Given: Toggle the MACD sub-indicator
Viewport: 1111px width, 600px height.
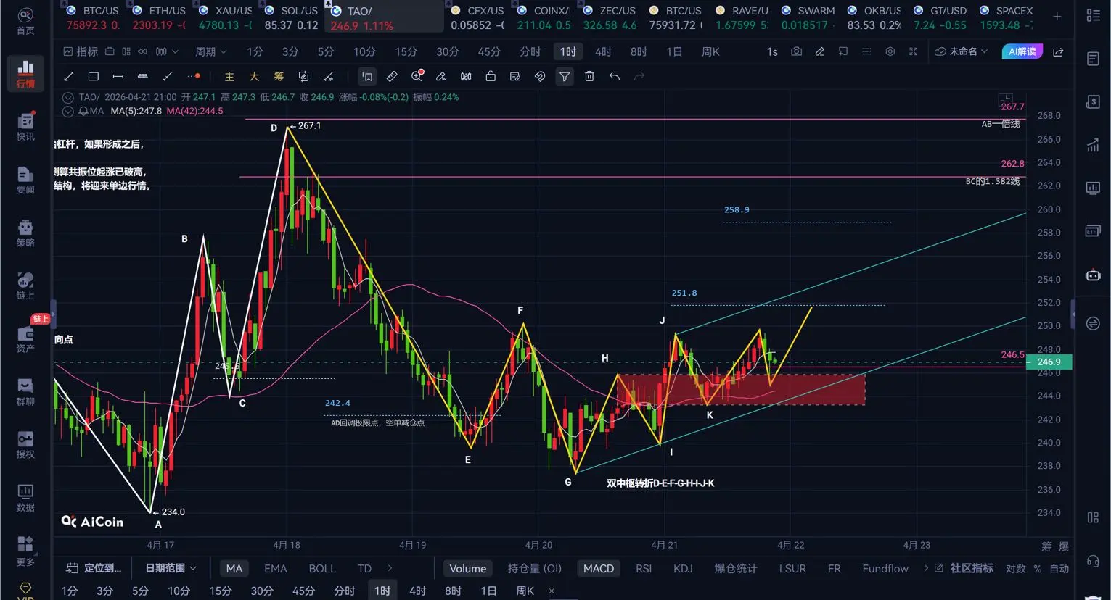Looking at the screenshot, I should 599,569.
